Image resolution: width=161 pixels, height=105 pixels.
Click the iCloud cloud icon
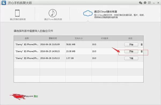tap(88, 13)
